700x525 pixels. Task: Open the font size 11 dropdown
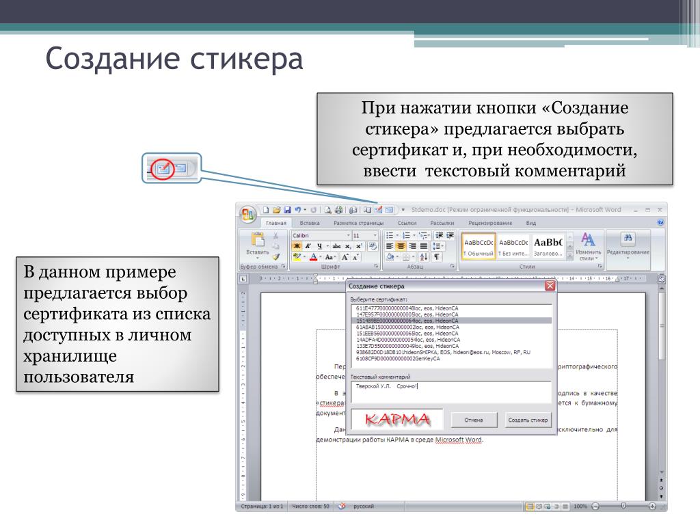(x=375, y=236)
